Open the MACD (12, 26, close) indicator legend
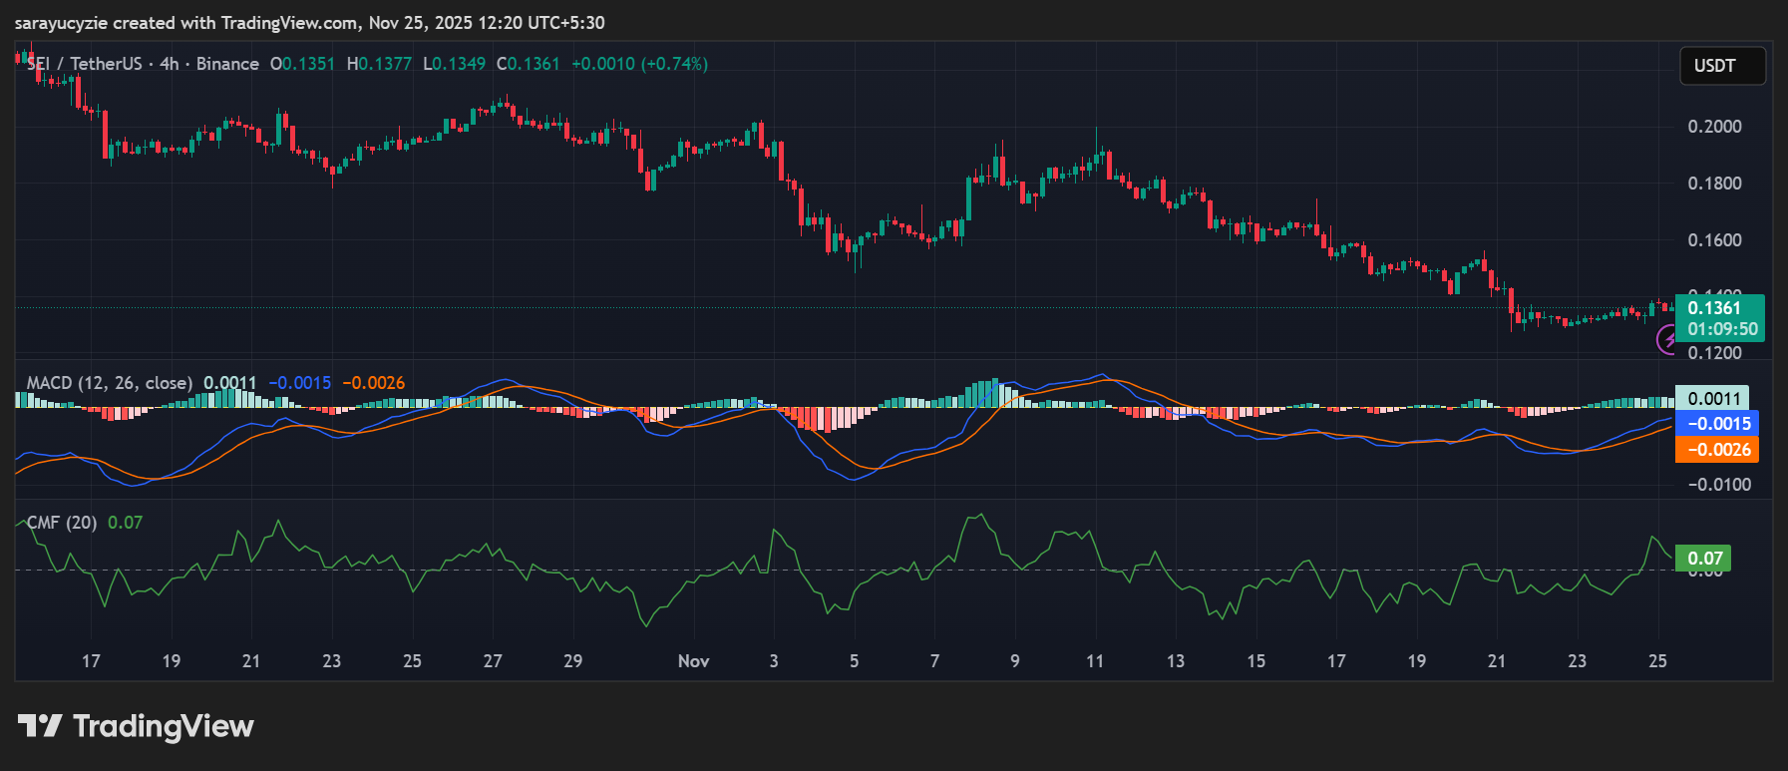 tap(110, 383)
